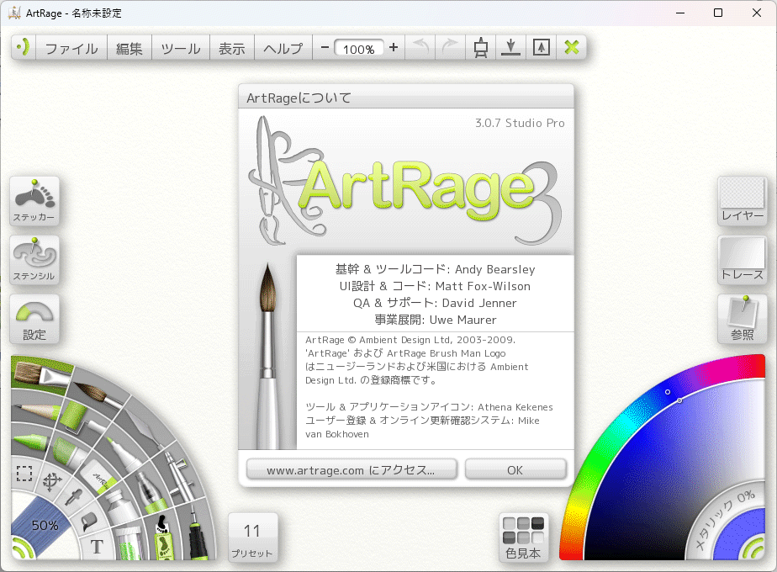Image resolution: width=777 pixels, height=572 pixels.
Task: Open the プリセット presets panel
Action: (x=252, y=538)
